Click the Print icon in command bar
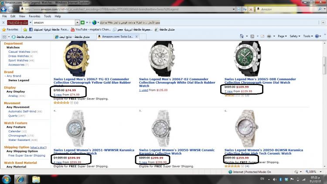Image resolution: width=327 pixels, height=184 pixels. coord(269,36)
